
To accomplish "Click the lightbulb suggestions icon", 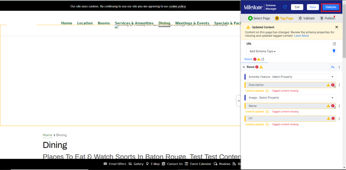I will tap(334, 51).
